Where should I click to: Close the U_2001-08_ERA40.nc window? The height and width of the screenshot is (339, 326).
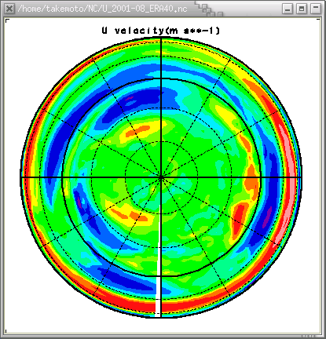[x=9, y=9]
